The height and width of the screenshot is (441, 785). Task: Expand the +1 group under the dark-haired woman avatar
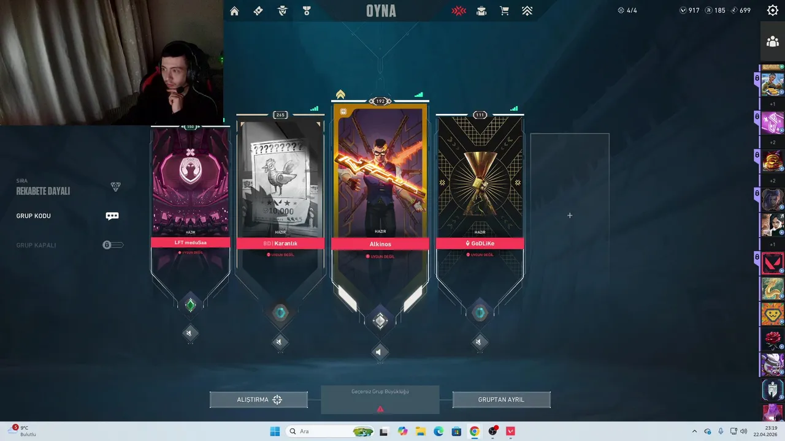pos(773,244)
